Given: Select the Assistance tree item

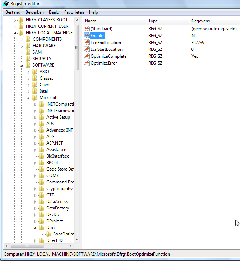Looking at the screenshot, I should (56, 150).
